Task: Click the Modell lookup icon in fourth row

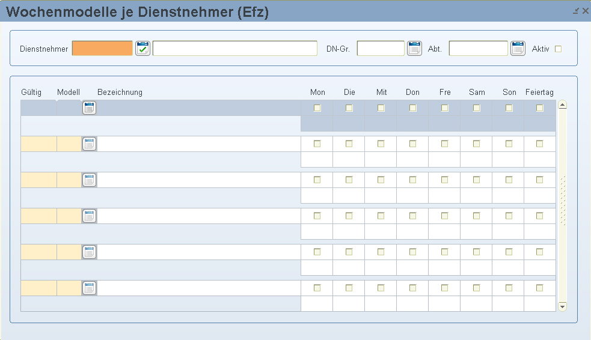Action: pyautogui.click(x=90, y=216)
